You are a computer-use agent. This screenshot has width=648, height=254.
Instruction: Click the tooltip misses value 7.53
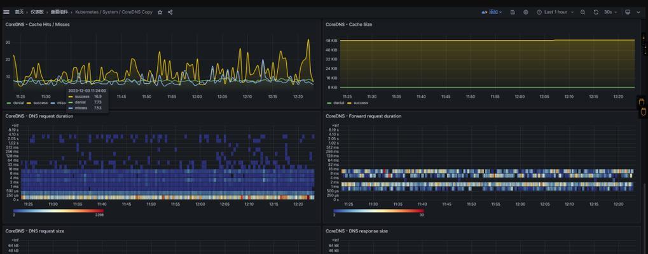(97, 107)
